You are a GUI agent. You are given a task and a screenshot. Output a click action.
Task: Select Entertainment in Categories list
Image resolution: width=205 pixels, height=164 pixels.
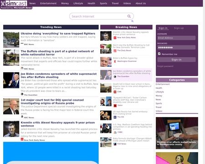tap(163, 84)
